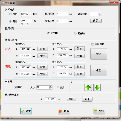121x121 pixels.
Task: Click the 取消 button with orange X
Action: pos(64,111)
